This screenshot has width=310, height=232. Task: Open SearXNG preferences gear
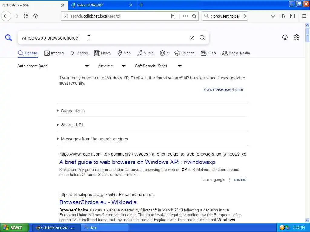click(296, 37)
